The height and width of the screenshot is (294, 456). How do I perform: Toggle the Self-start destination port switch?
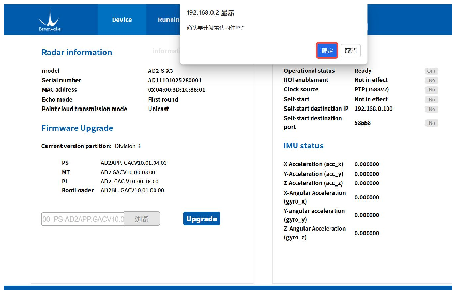[x=432, y=123]
